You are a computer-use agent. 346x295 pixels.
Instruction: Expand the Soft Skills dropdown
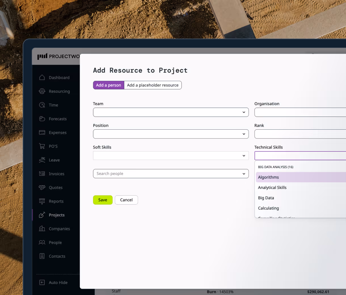click(171, 155)
